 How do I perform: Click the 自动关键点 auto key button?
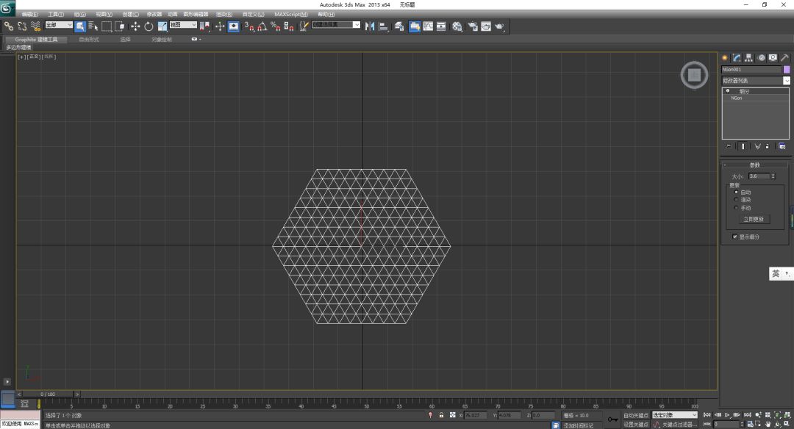pos(636,415)
